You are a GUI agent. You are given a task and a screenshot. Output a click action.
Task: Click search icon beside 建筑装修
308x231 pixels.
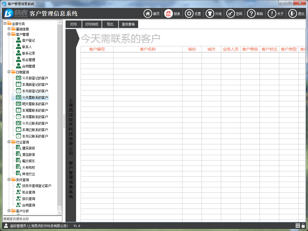(19, 148)
